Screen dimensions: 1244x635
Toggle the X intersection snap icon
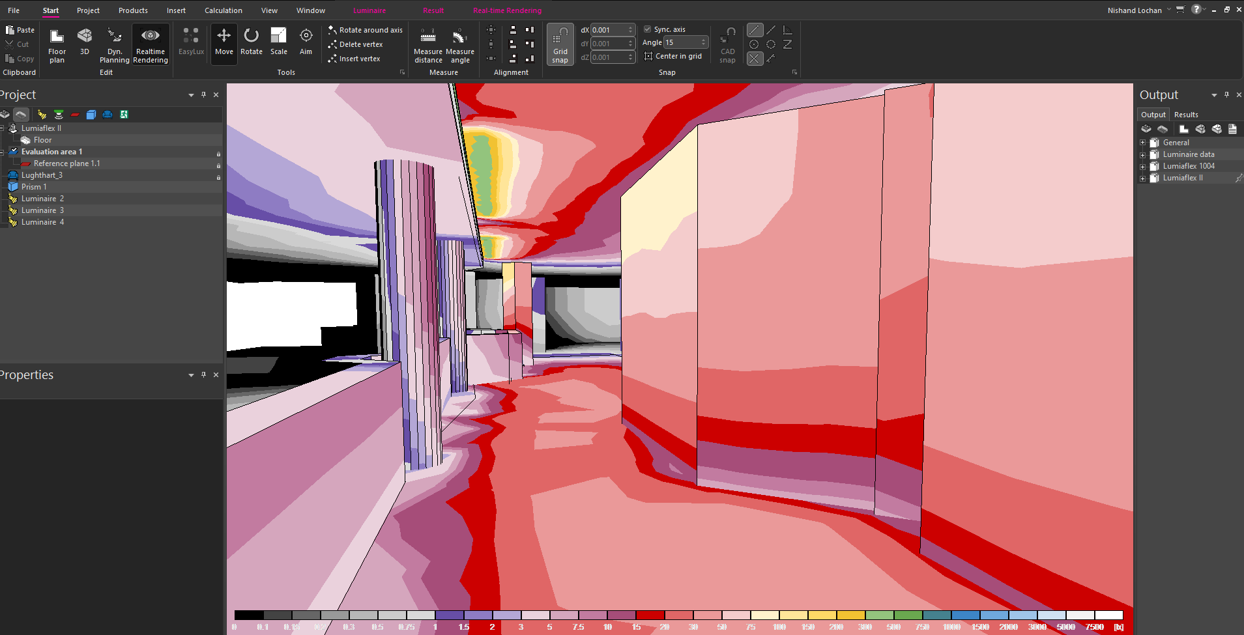(x=755, y=59)
